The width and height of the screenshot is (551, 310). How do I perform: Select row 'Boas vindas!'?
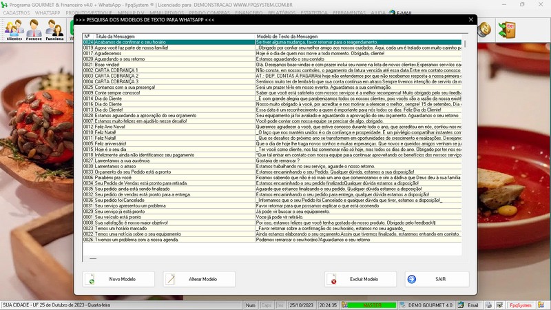point(272,65)
